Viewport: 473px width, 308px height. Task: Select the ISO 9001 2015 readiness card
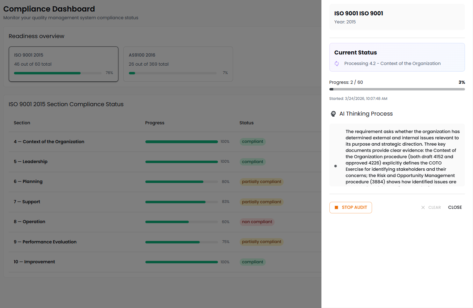click(x=63, y=64)
